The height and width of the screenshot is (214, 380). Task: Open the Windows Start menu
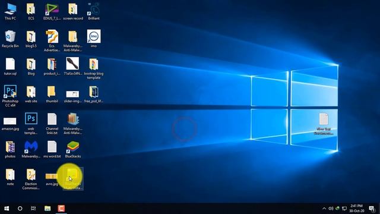[7, 209]
